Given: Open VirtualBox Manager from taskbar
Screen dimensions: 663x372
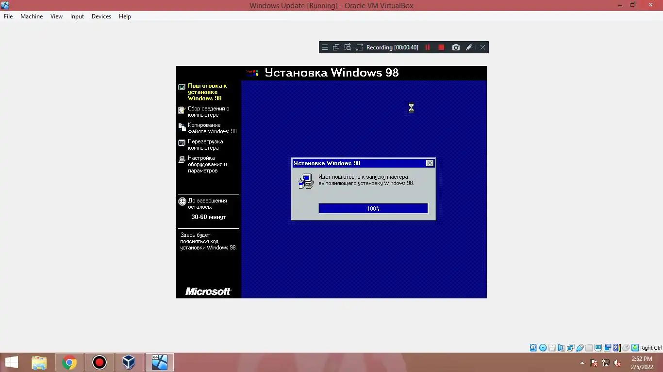Looking at the screenshot, I should coord(129,362).
